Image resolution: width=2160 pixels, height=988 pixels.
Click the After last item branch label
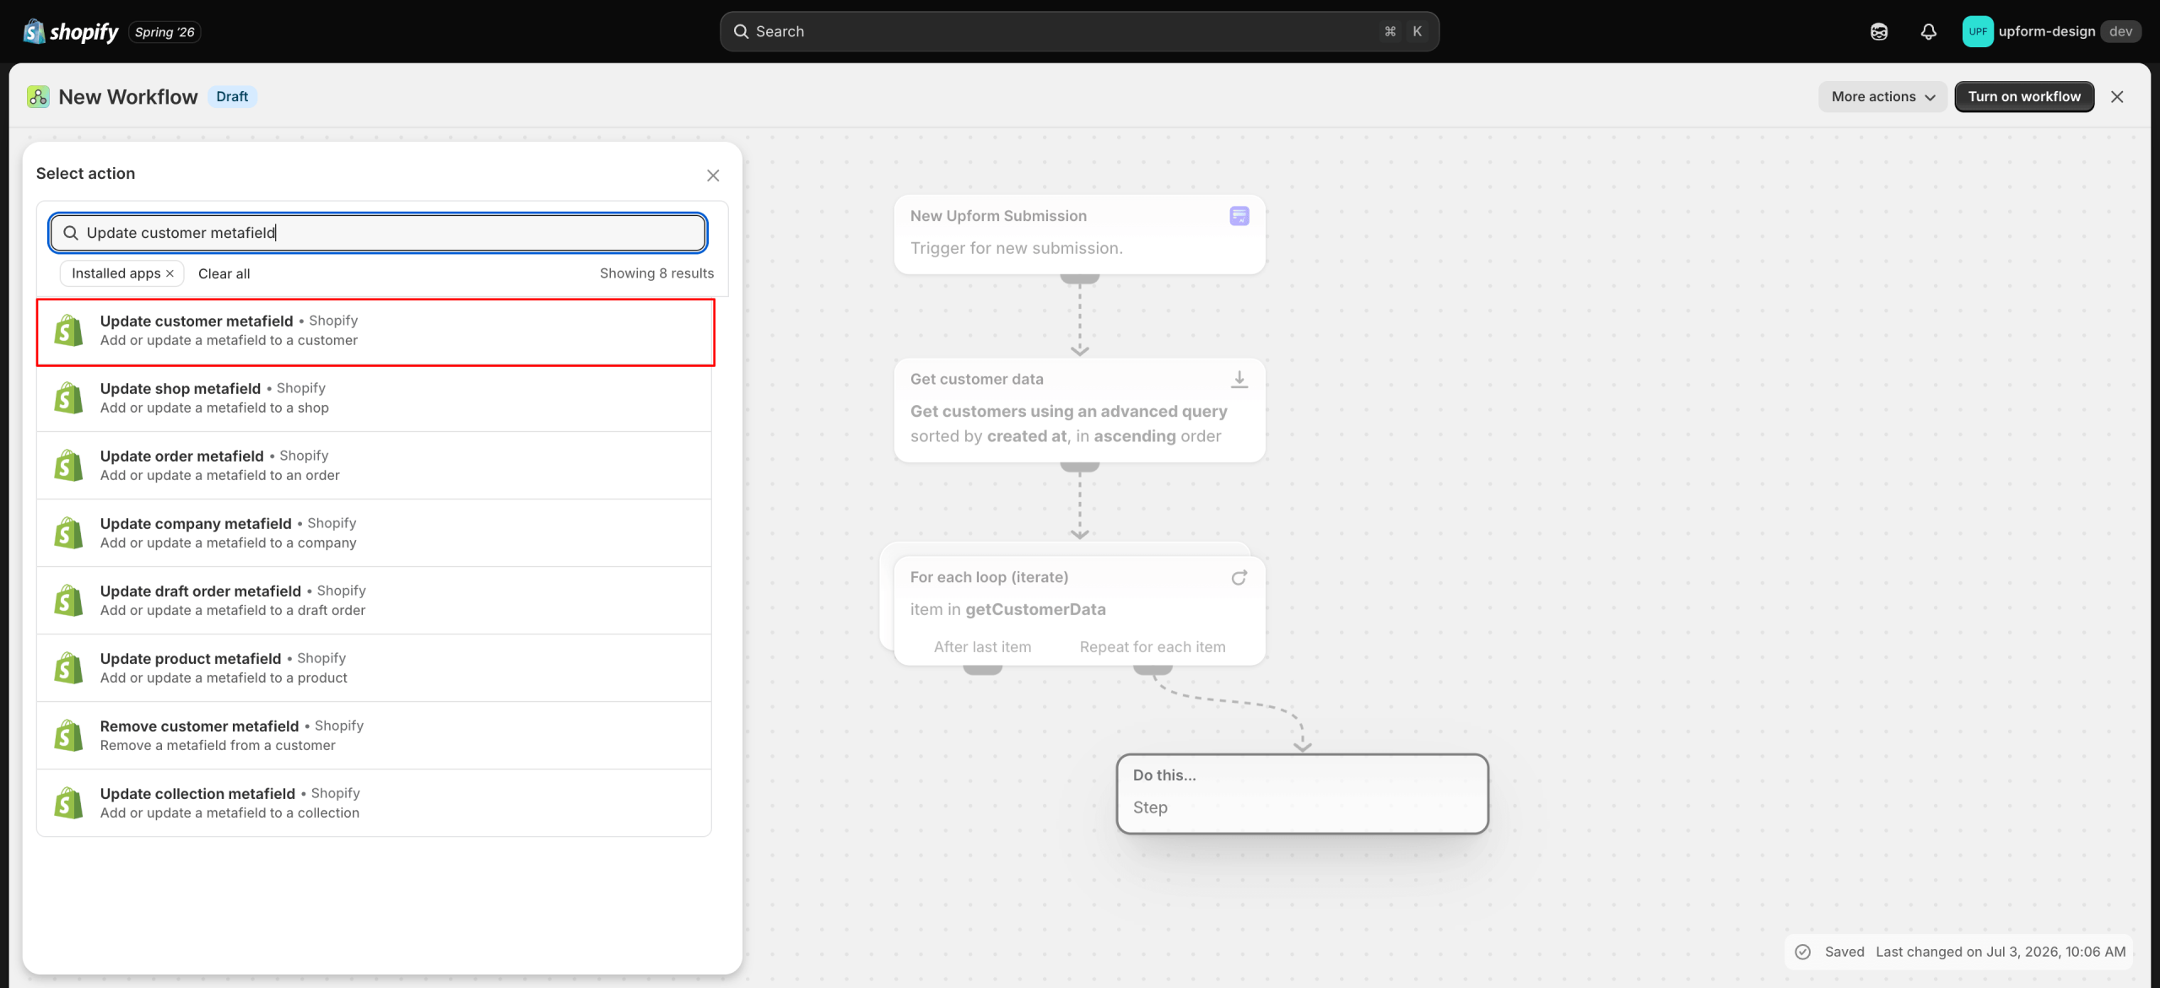982,647
